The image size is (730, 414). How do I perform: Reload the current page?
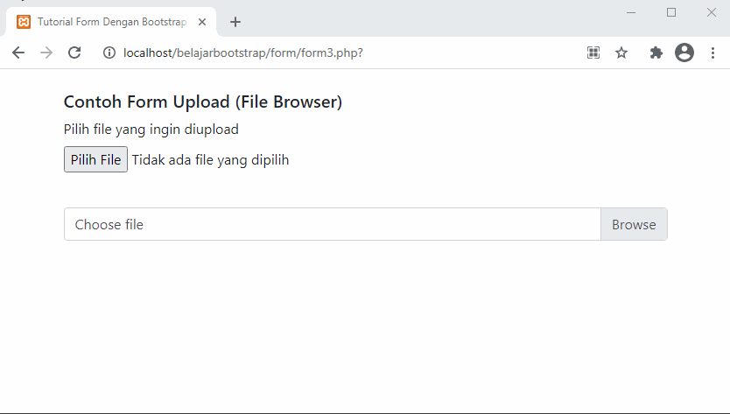(74, 53)
